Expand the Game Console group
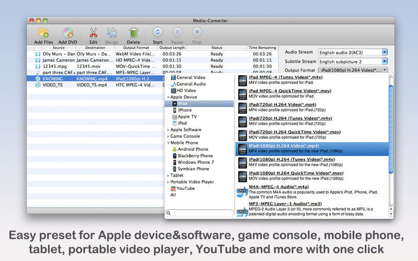The image size is (418, 261). tap(168, 136)
